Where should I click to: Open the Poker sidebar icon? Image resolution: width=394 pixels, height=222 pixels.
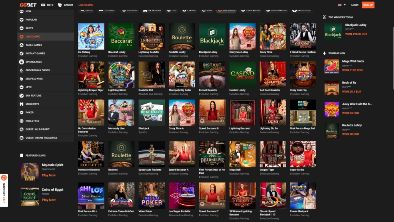[22, 113]
